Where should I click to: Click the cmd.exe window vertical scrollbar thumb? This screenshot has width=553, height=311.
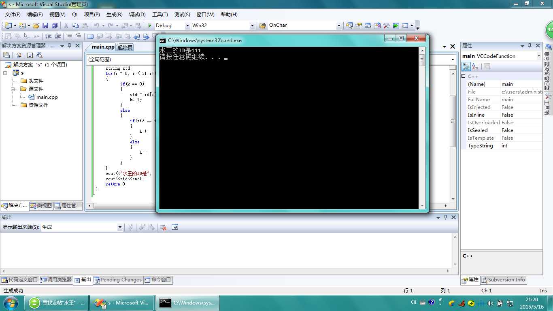click(x=422, y=60)
